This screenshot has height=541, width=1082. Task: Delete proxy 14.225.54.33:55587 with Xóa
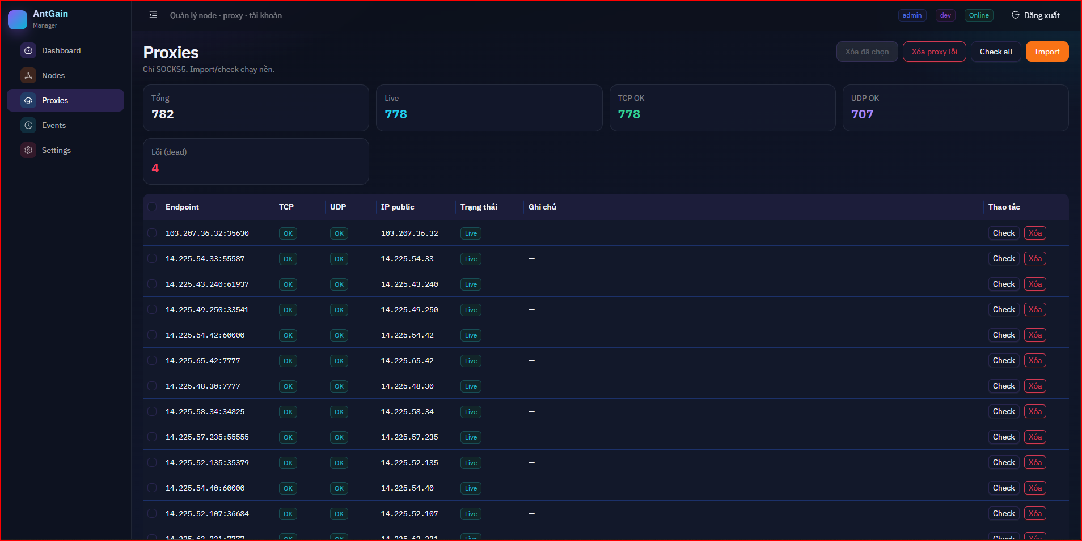click(x=1035, y=258)
